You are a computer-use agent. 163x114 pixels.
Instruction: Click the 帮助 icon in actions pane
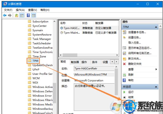tap(124, 80)
